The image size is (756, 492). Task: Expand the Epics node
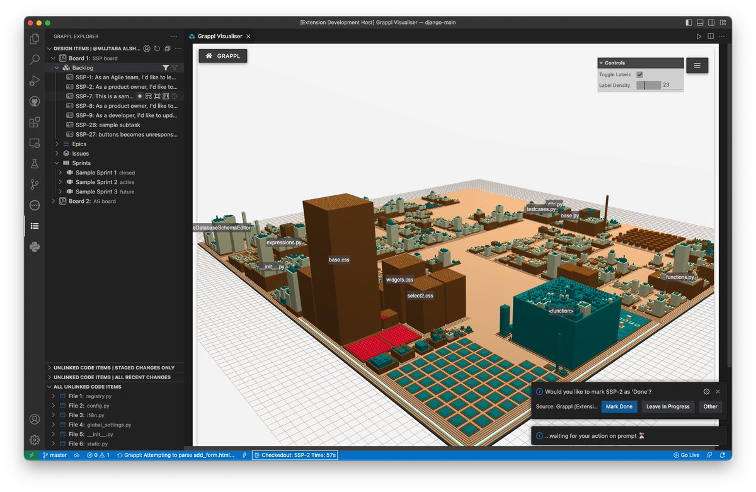coord(57,144)
